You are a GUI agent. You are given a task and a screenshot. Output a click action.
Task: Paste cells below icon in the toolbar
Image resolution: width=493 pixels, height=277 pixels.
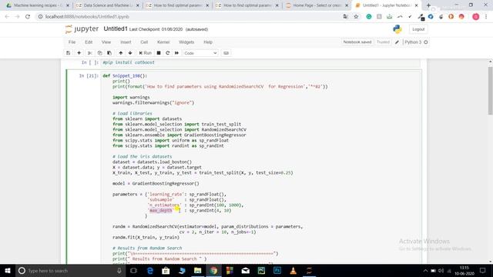[109, 53]
